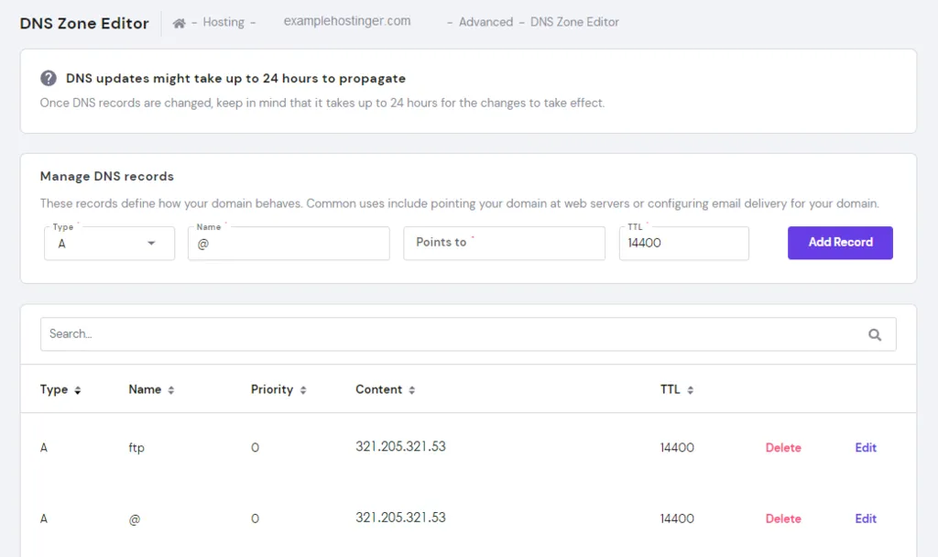
Task: Sort records by TTL column arrows
Action: [x=691, y=390]
